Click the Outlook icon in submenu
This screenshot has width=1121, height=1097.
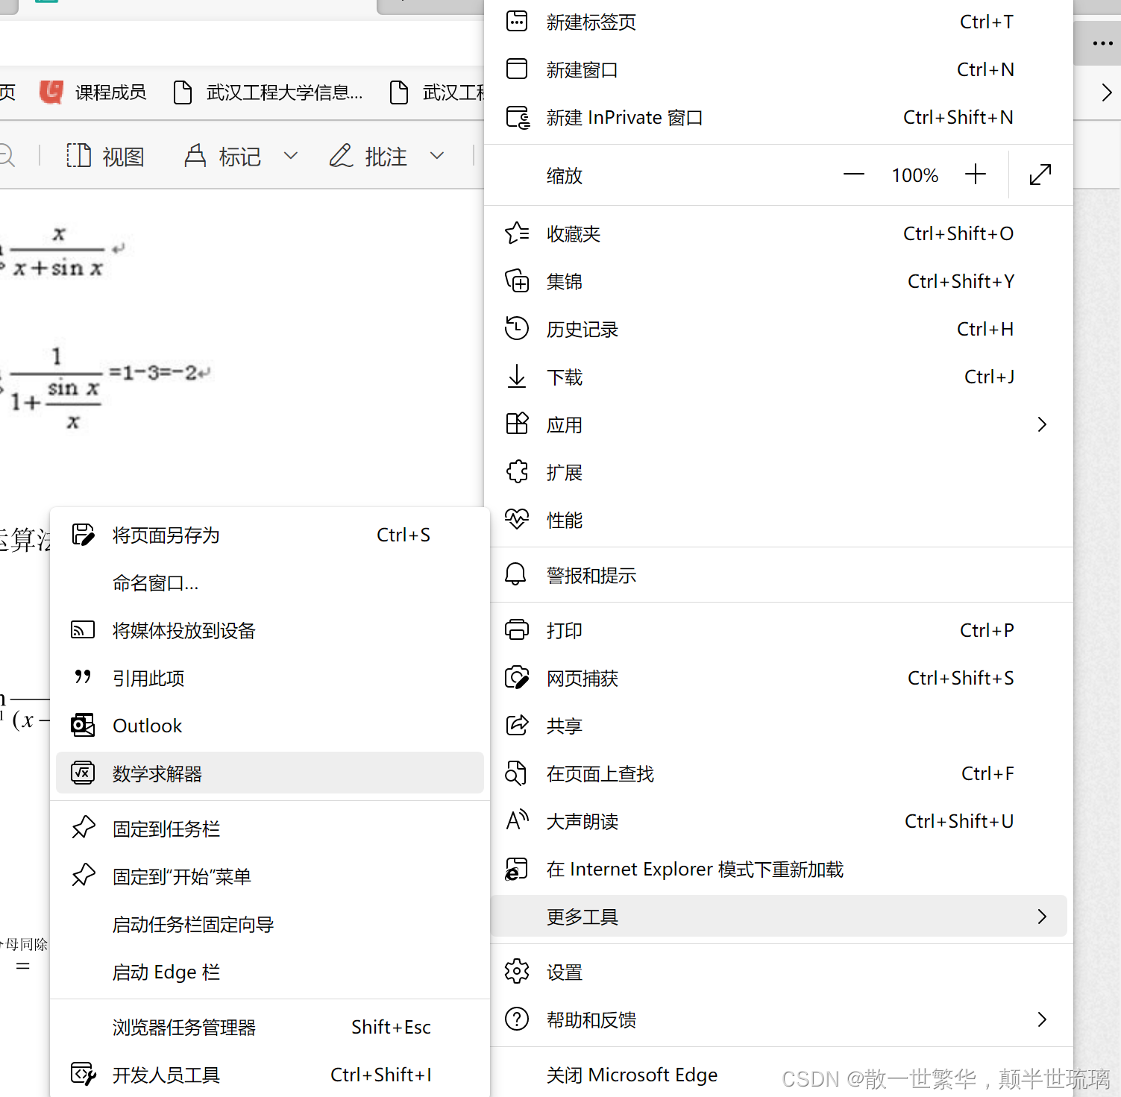click(83, 726)
